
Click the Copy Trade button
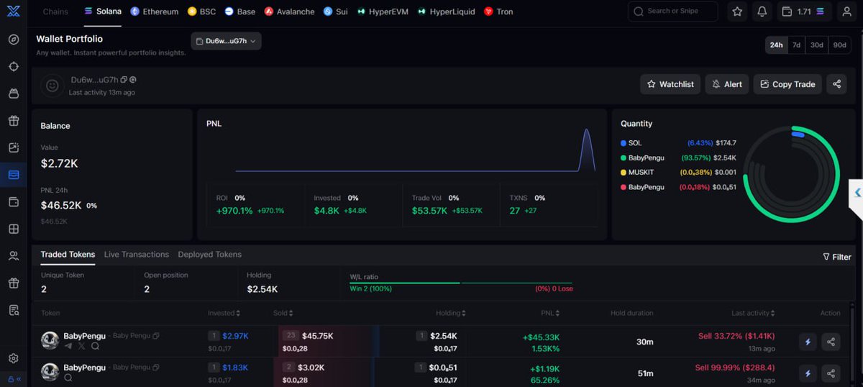(787, 84)
